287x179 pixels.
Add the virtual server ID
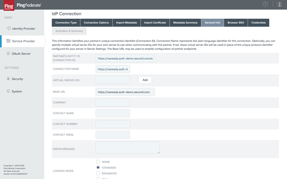145,80
